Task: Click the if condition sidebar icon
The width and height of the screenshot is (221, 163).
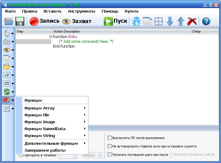Action: [7, 75]
